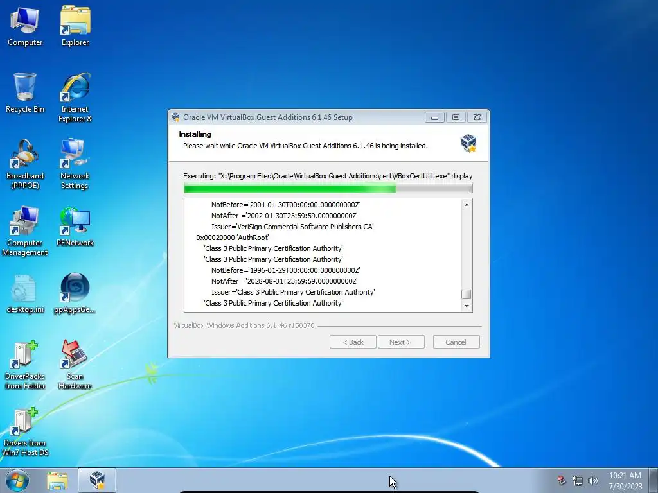The image size is (658, 493).
Task: Click the volume speaker tray icon
Action: pyautogui.click(x=593, y=481)
